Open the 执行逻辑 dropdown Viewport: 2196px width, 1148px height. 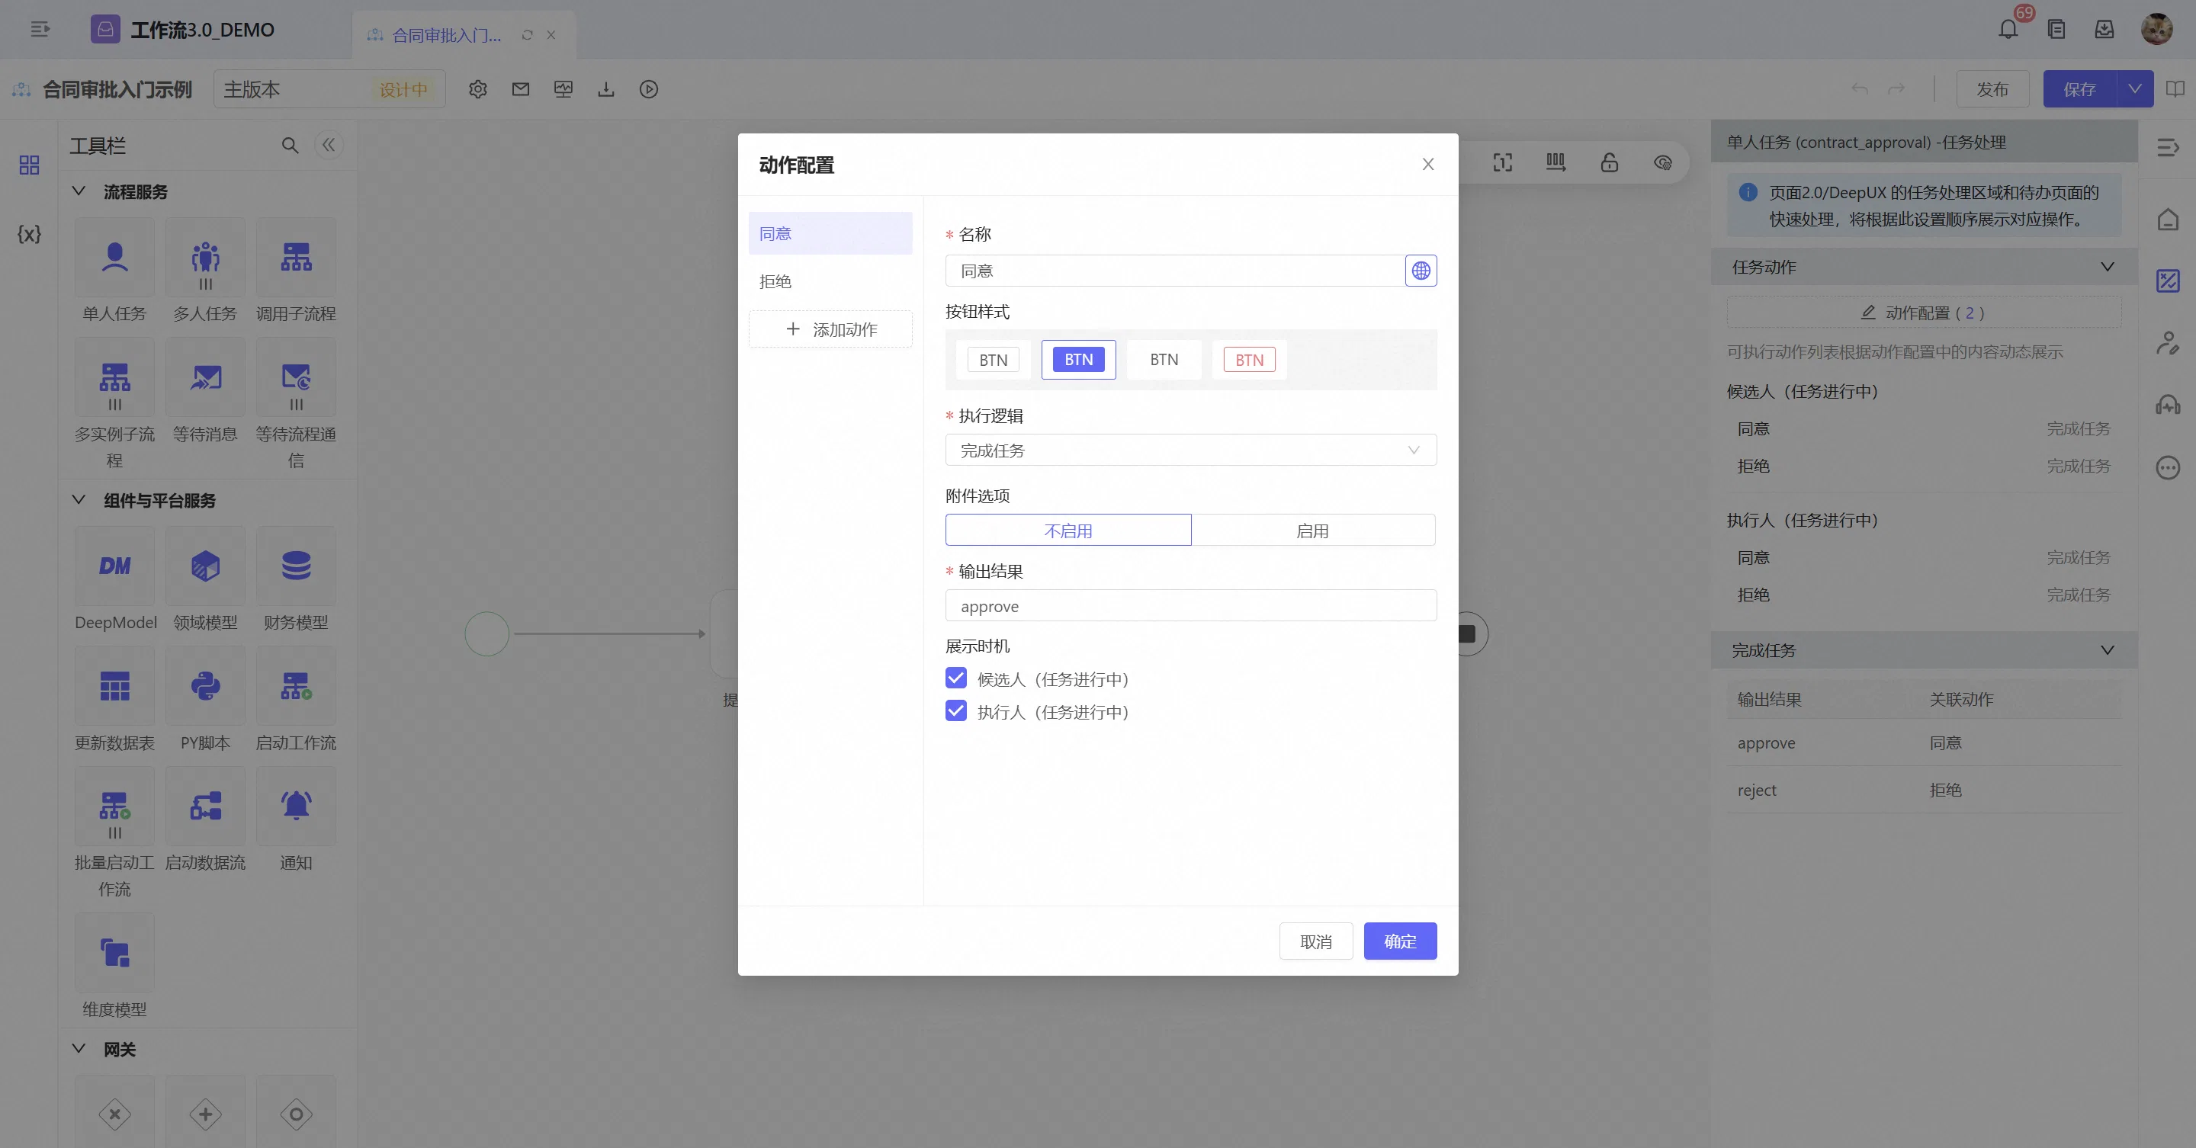click(x=1190, y=450)
